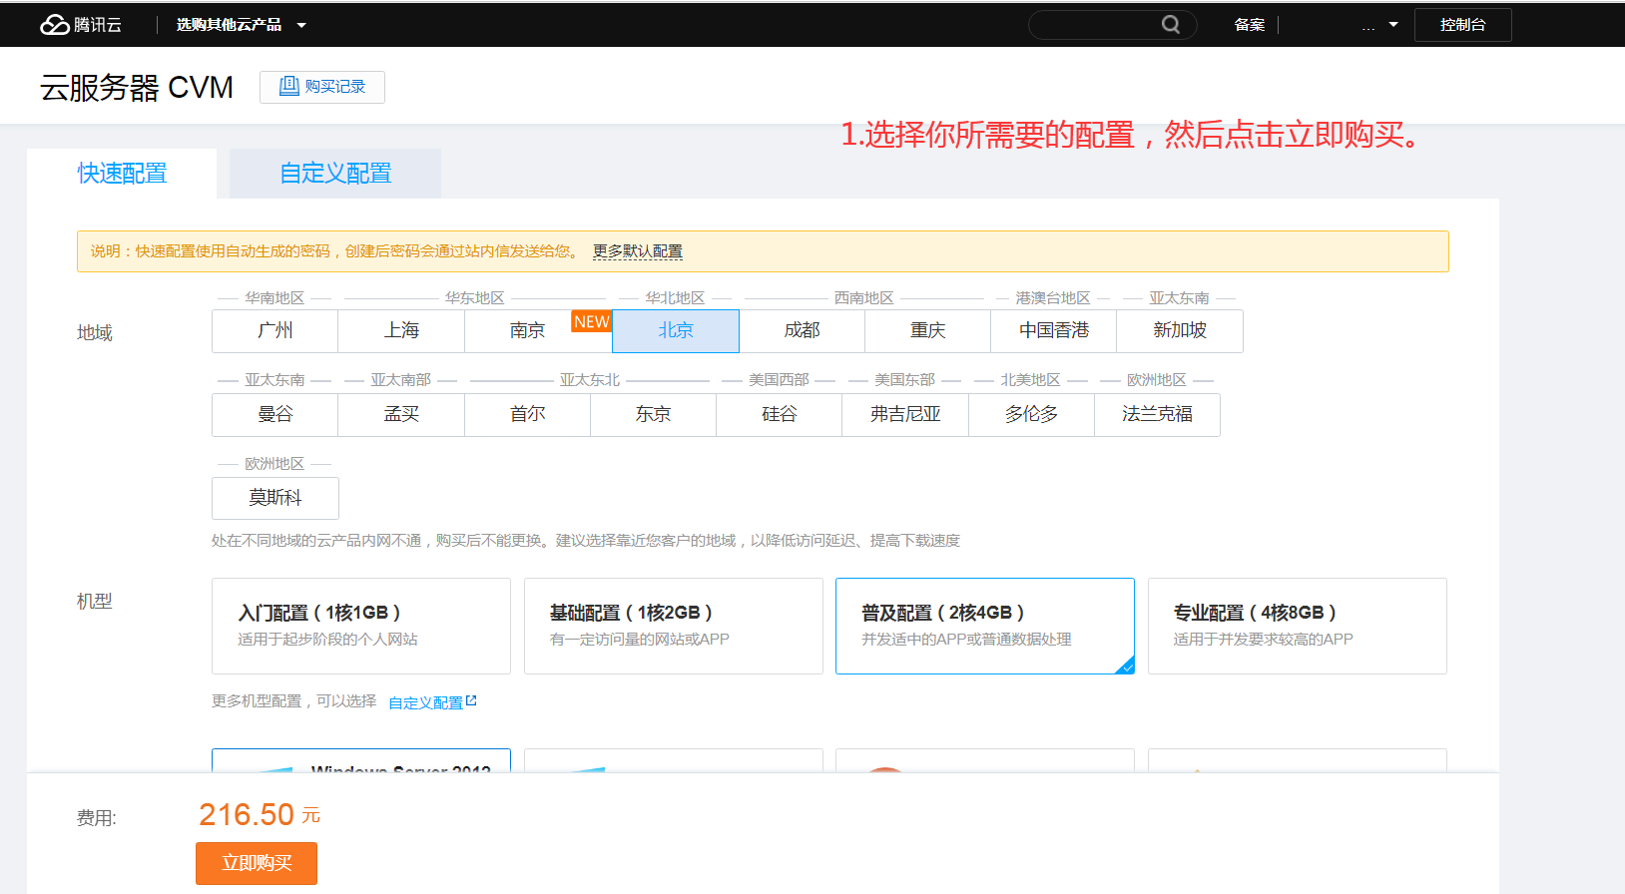The image size is (1625, 894).
Task: Select region 广州
Action: (x=275, y=330)
